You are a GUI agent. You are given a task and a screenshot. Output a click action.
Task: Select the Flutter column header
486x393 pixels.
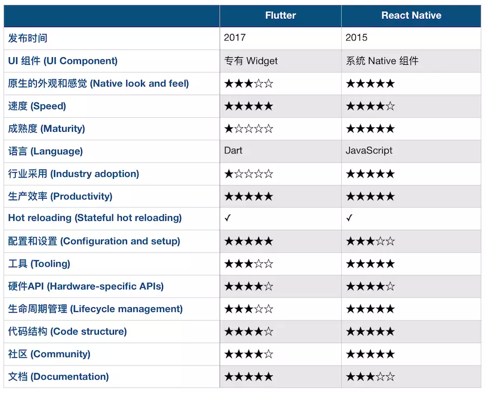point(280,16)
